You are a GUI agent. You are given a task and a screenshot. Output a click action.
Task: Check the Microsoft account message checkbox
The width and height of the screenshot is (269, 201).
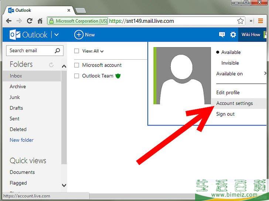(x=76, y=65)
